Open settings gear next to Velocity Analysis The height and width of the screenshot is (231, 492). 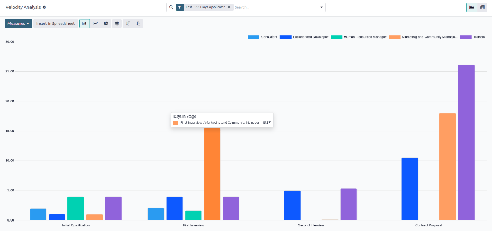(x=44, y=7)
